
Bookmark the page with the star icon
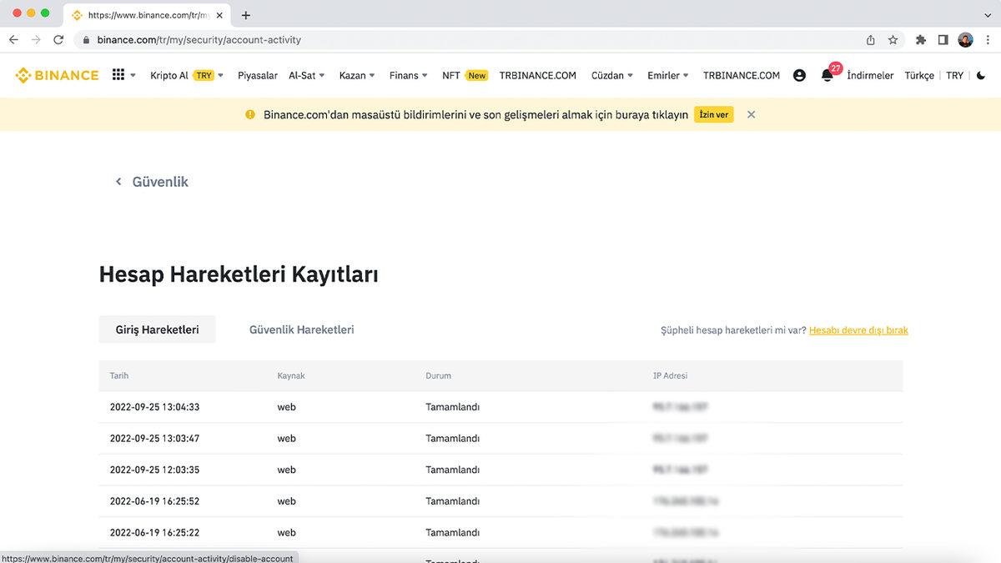click(x=893, y=39)
